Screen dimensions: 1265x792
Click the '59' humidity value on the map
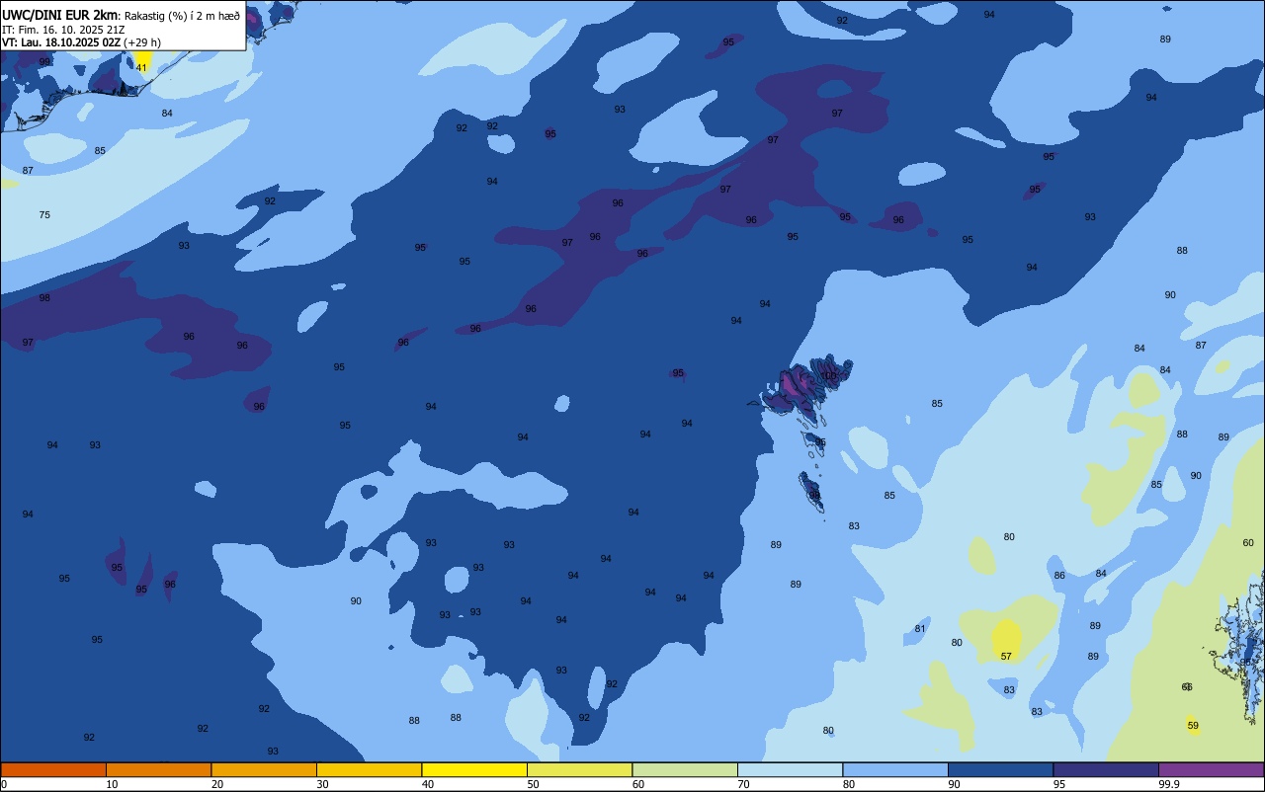(1193, 726)
